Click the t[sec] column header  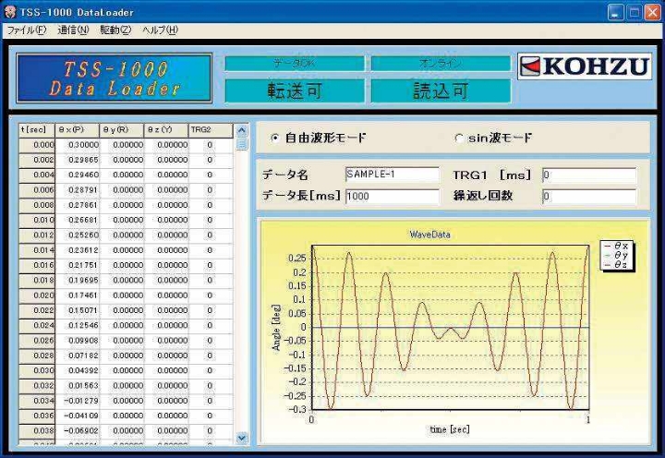click(x=37, y=130)
